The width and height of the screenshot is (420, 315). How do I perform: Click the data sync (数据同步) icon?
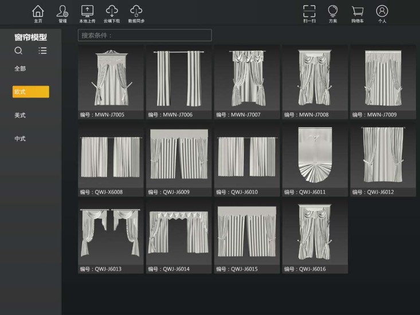(136, 11)
